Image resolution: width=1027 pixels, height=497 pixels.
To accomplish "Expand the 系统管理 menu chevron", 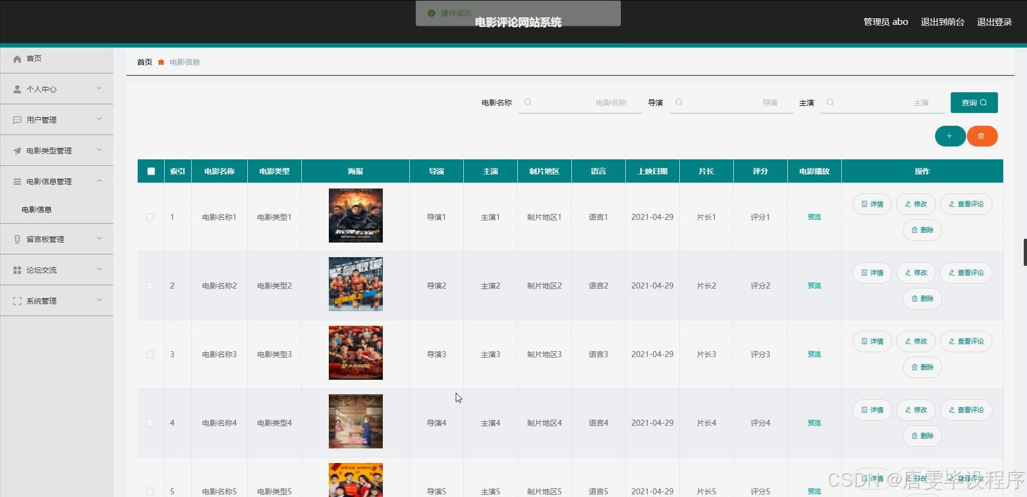I will (x=99, y=300).
